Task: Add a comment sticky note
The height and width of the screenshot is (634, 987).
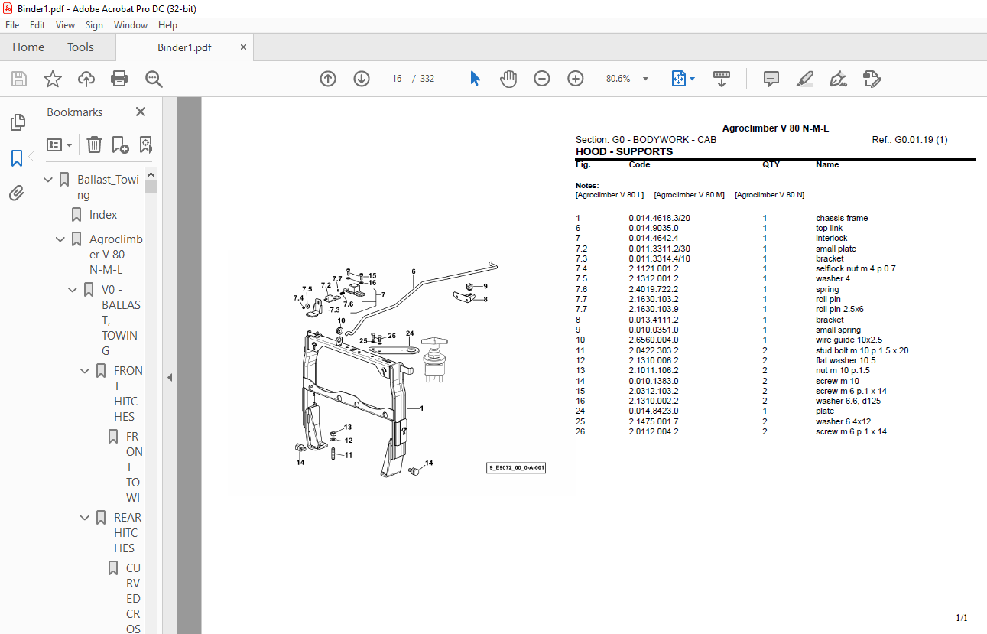Action: [x=771, y=79]
